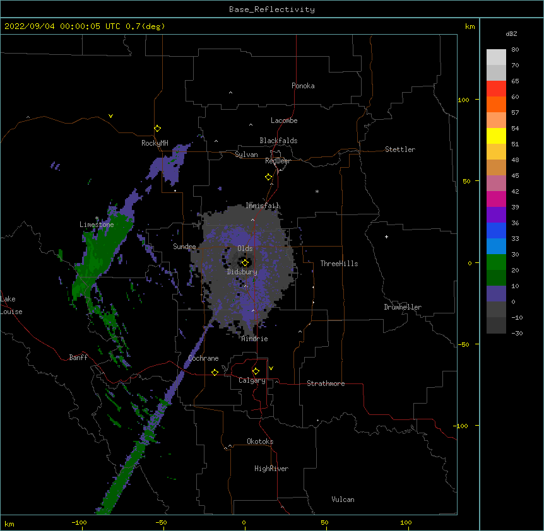Image resolution: width=544 pixels, height=531 pixels.
Task: Click the Didsbury label
Action: pos(242,272)
